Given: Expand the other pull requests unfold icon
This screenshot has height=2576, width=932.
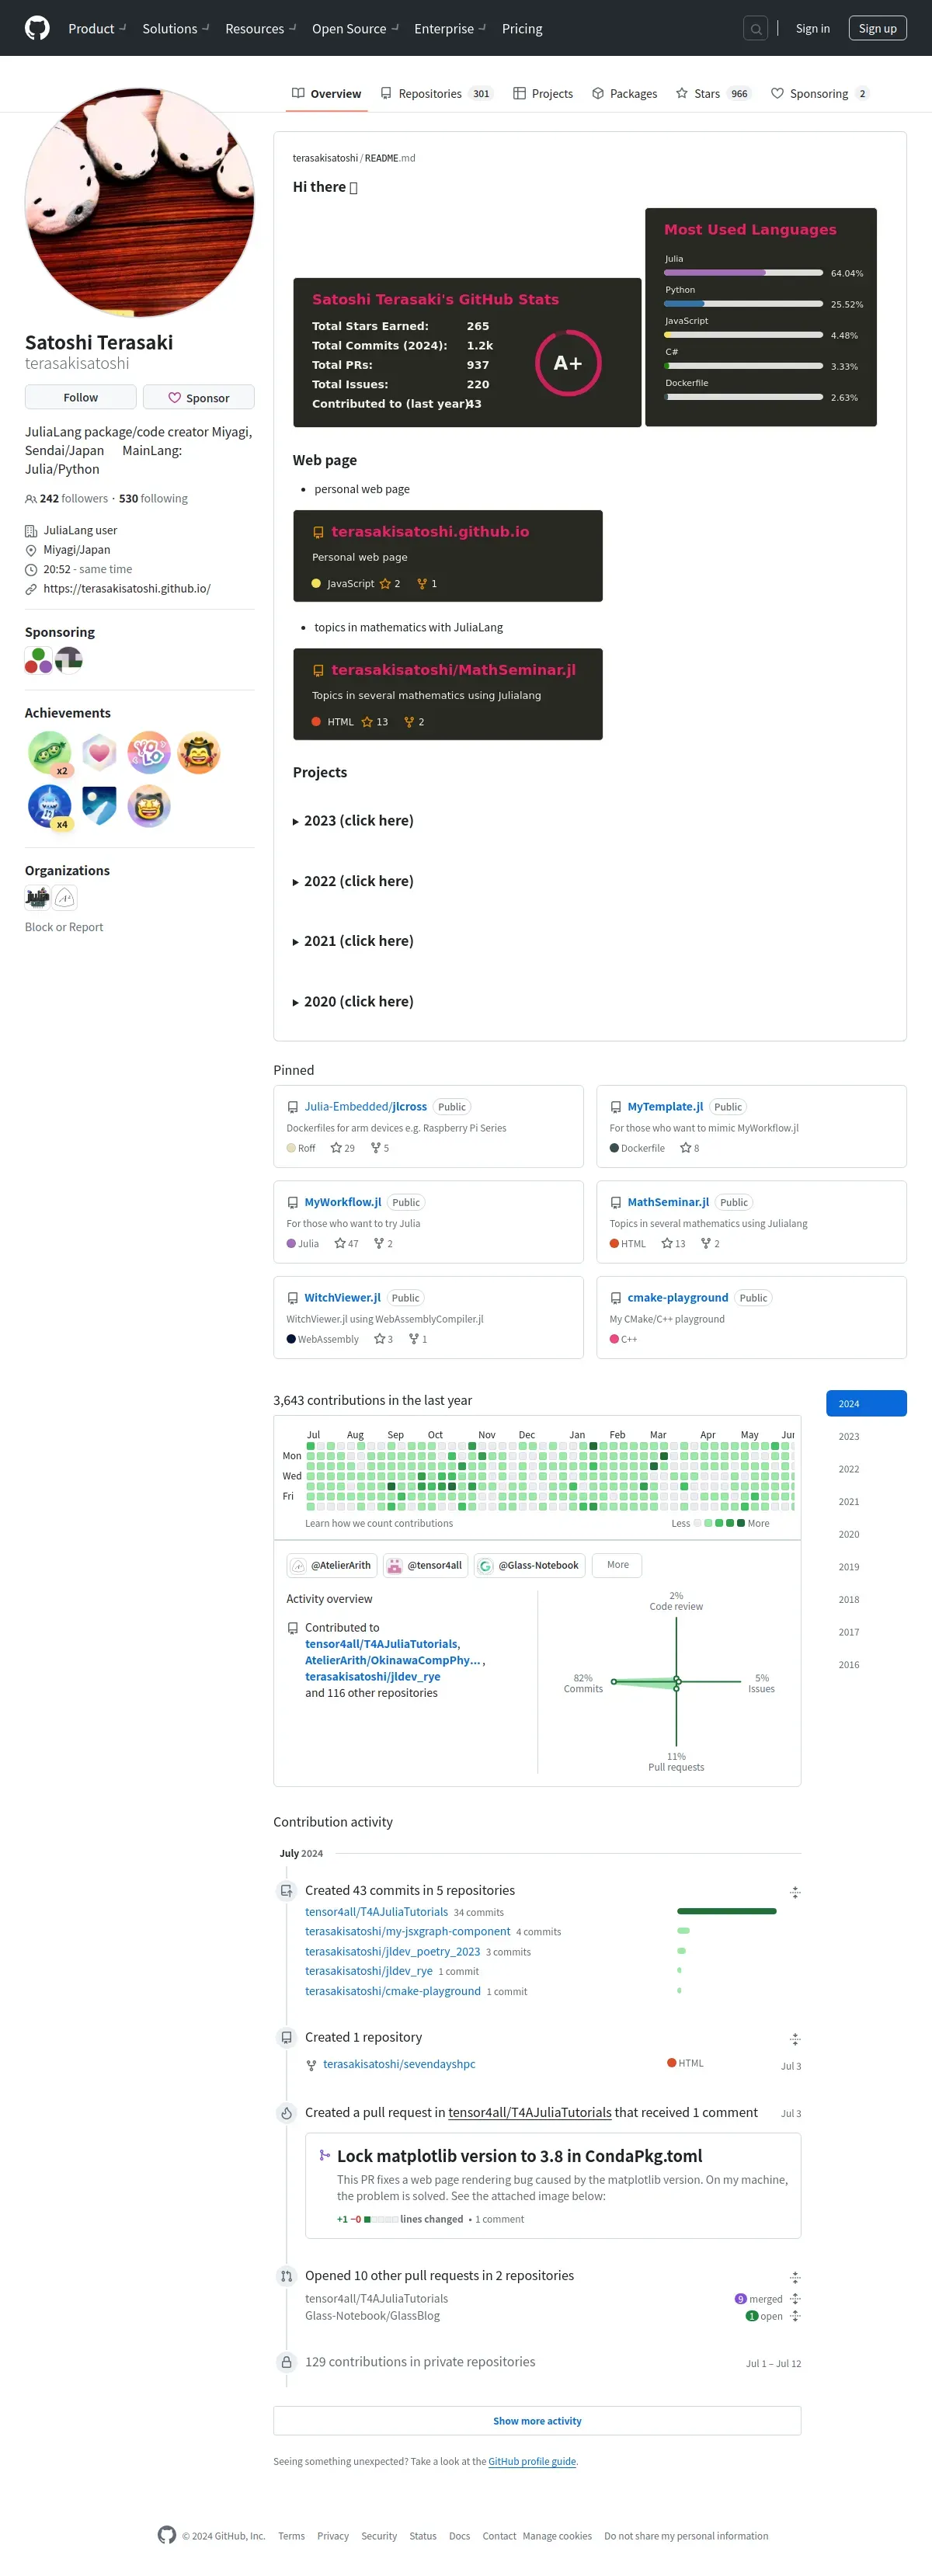Looking at the screenshot, I should point(795,2277).
